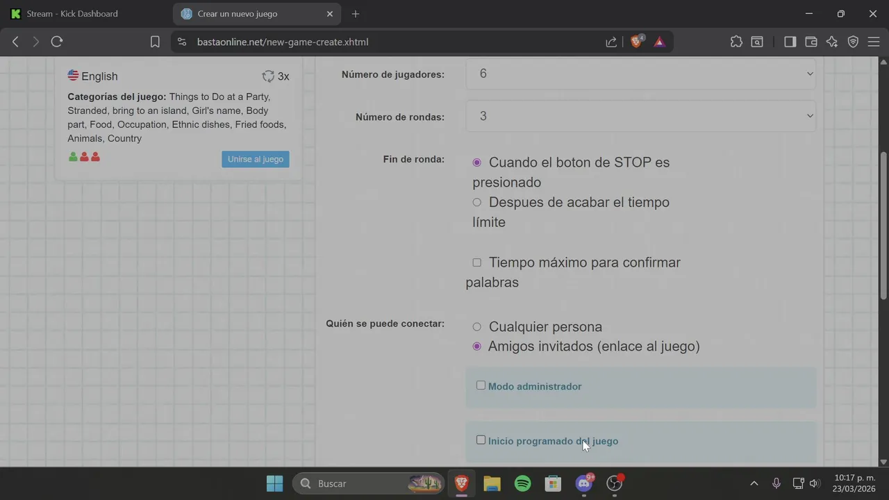Check 'Inicio programado del juego' checkbox

point(481,440)
